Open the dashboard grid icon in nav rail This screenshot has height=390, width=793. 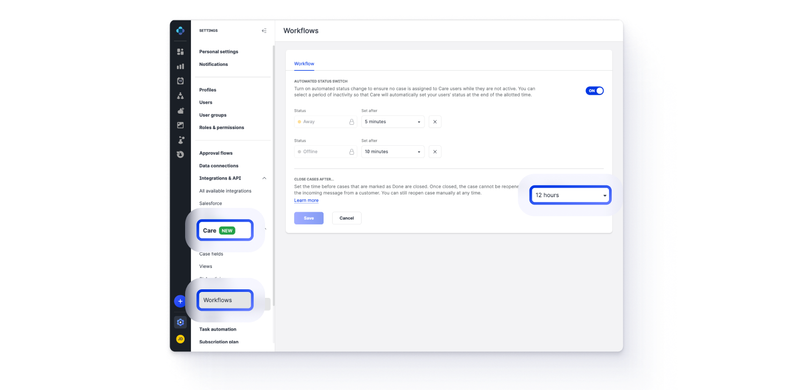pos(180,52)
